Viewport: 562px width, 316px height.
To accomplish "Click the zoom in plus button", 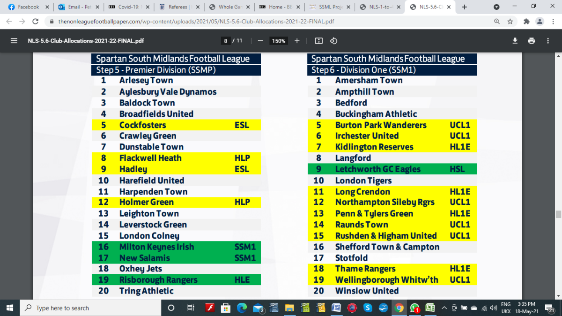I will pos(297,41).
